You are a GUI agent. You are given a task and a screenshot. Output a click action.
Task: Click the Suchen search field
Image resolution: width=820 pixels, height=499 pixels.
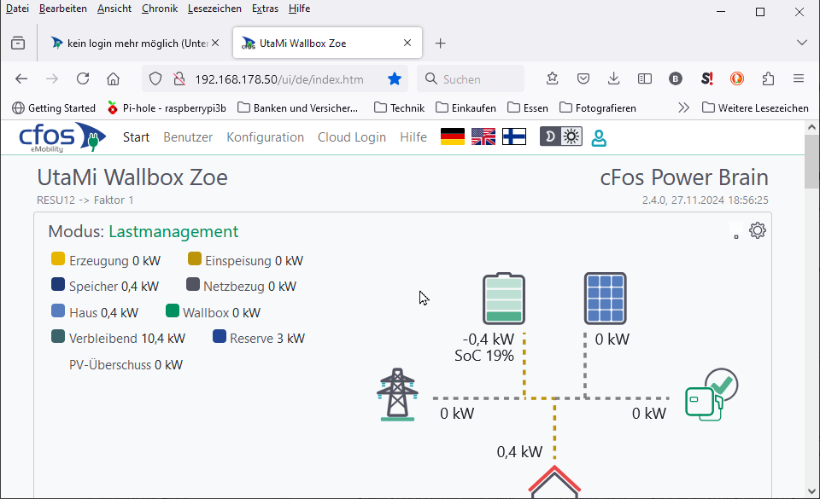tap(471, 78)
